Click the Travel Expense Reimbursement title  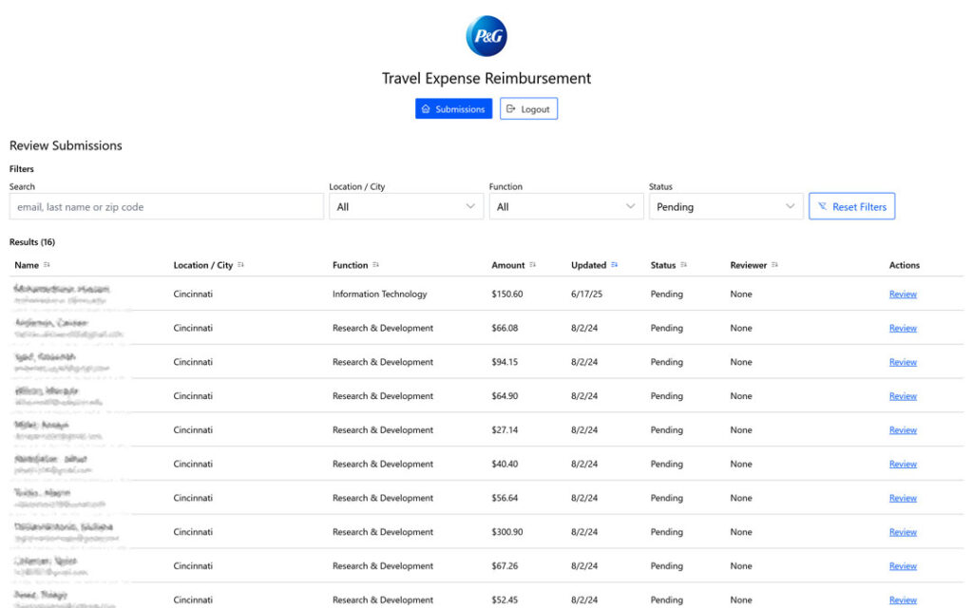pos(486,78)
